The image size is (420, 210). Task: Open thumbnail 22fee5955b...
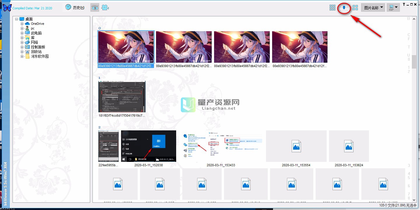coord(108,146)
